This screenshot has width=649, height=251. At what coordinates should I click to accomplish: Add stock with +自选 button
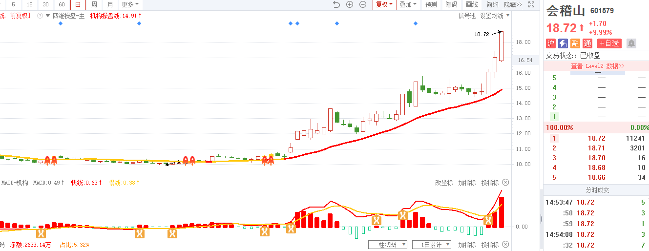coord(609,43)
